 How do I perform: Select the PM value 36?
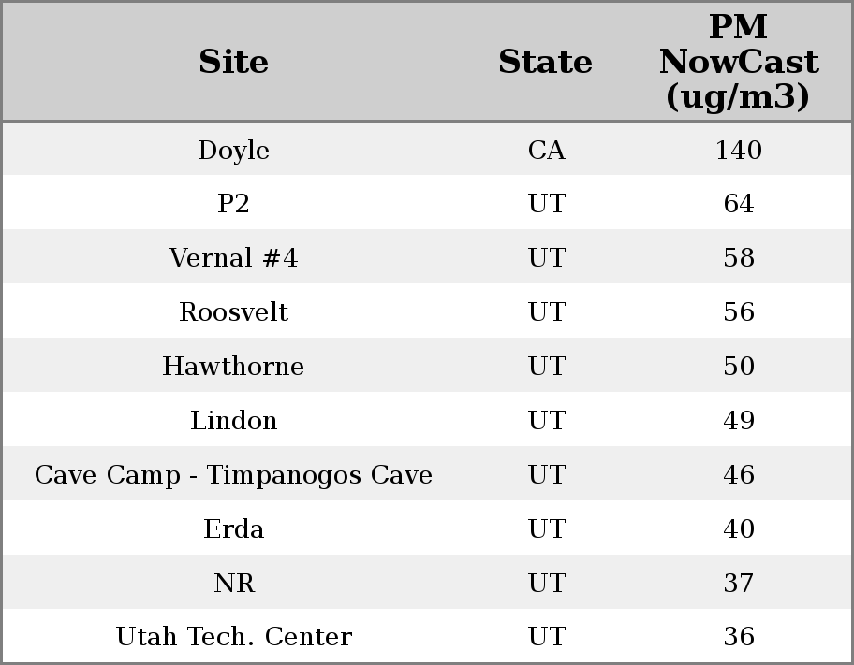(738, 637)
